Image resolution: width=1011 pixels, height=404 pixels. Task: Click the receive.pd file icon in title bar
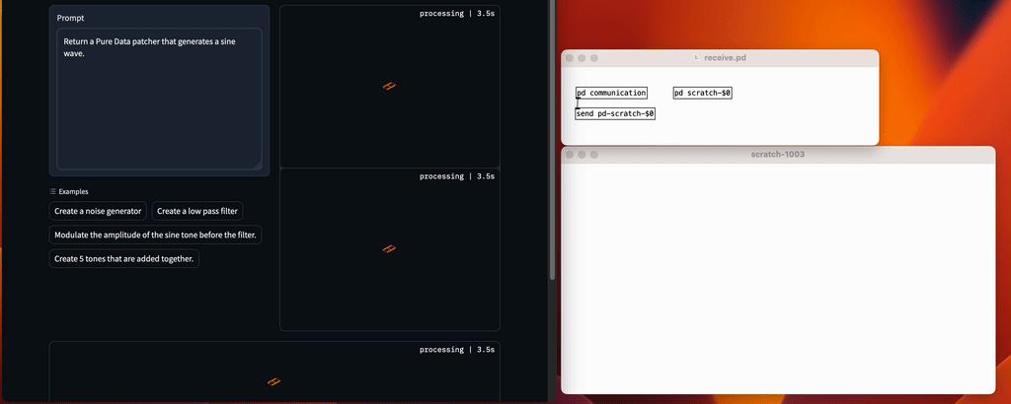[x=696, y=58]
